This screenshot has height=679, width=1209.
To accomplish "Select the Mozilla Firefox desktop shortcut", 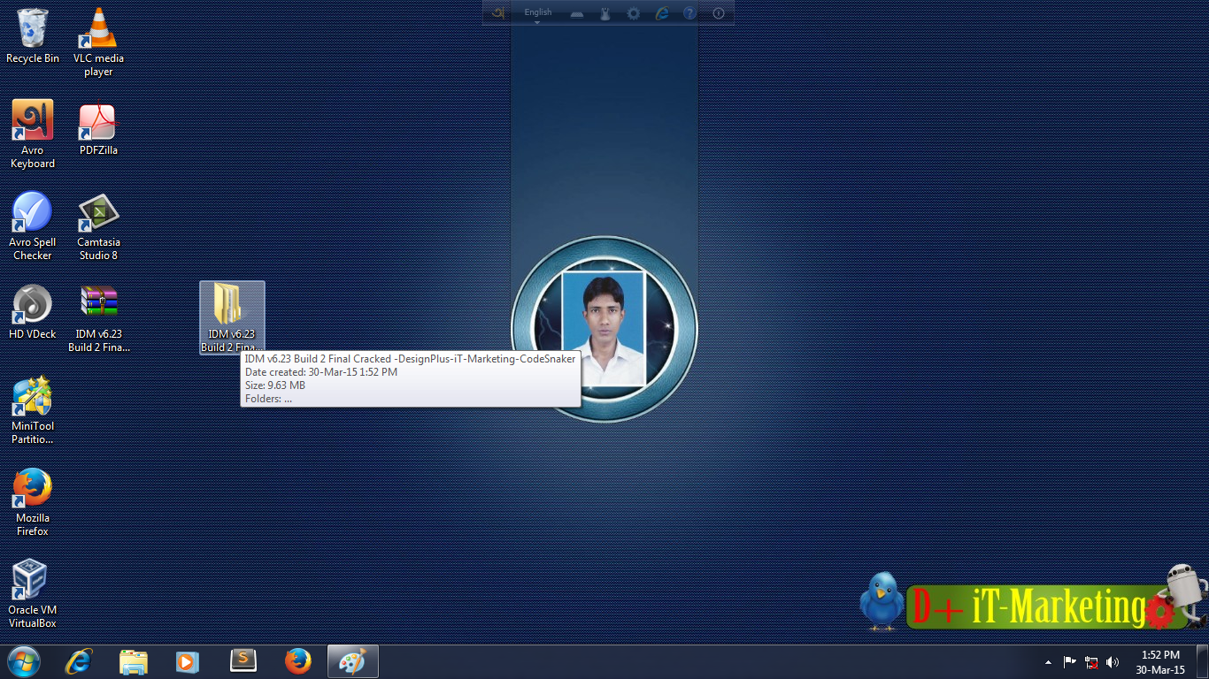I will (x=33, y=502).
